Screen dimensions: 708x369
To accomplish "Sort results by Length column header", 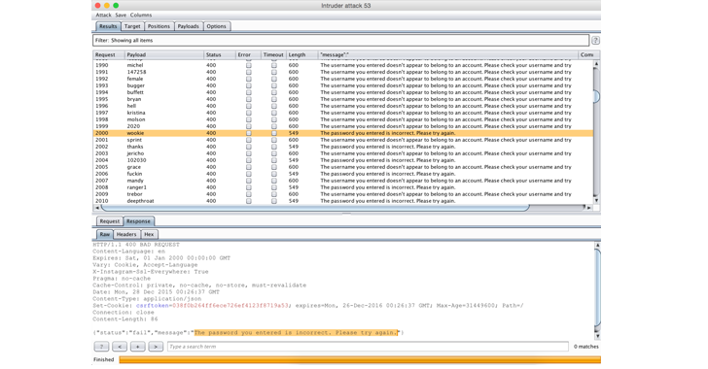I will pyautogui.click(x=301, y=54).
